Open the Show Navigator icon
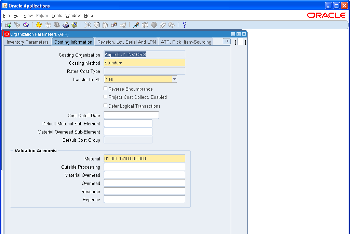Image resolution: width=350 pixels, height=234 pixels. click(26, 25)
